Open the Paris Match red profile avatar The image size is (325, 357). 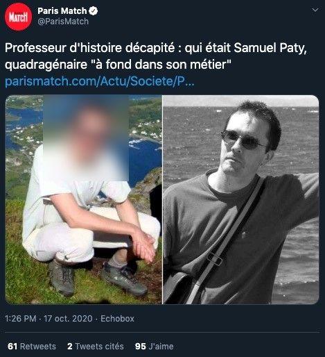(x=18, y=17)
